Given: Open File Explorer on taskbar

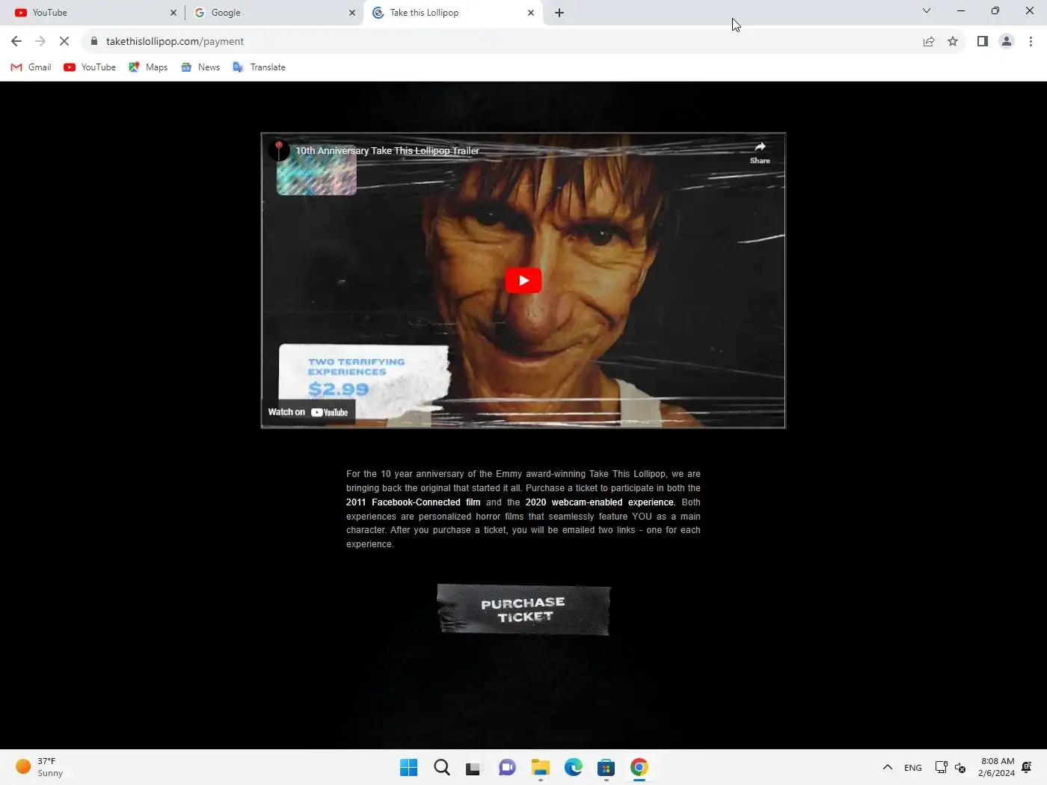Looking at the screenshot, I should coord(540,768).
